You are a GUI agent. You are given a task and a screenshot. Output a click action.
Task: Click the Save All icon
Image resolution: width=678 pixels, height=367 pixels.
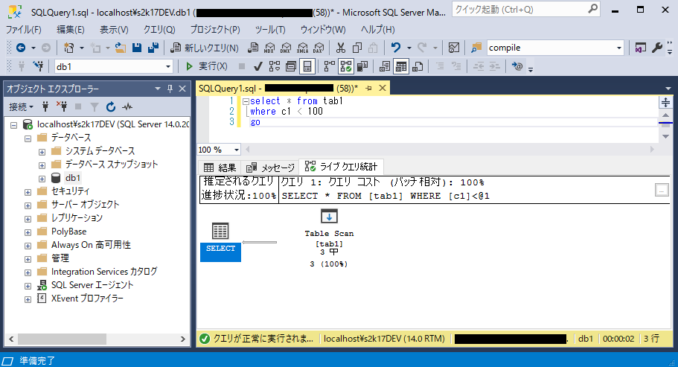tap(153, 48)
